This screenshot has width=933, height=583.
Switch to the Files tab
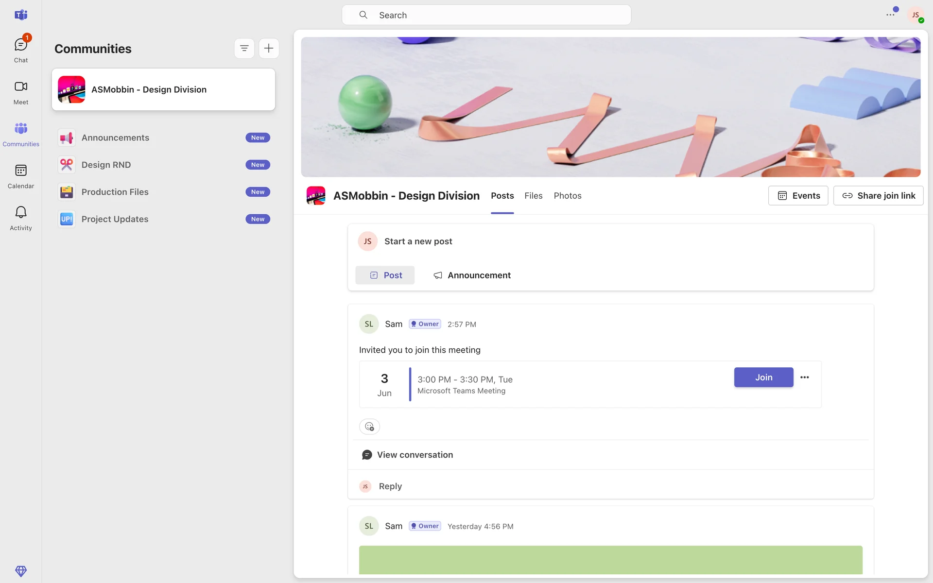533,196
